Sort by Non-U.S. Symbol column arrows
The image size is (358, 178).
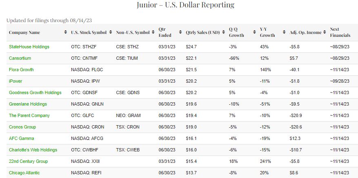pos(153,32)
